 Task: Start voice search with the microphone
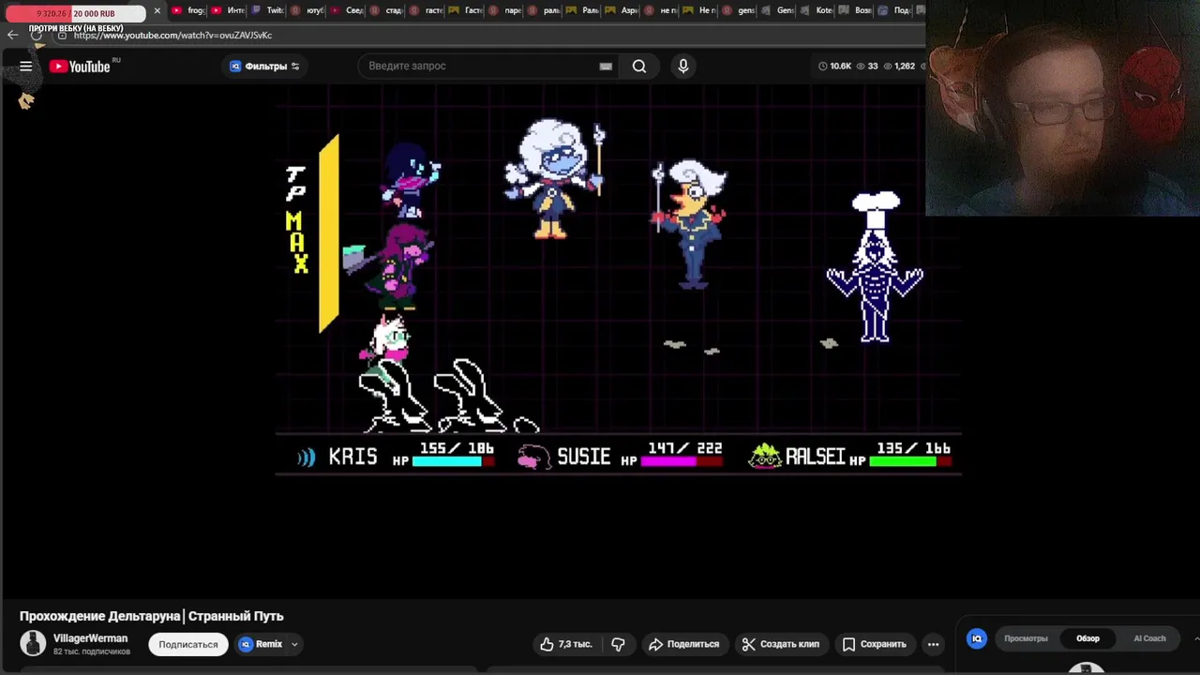pos(683,66)
